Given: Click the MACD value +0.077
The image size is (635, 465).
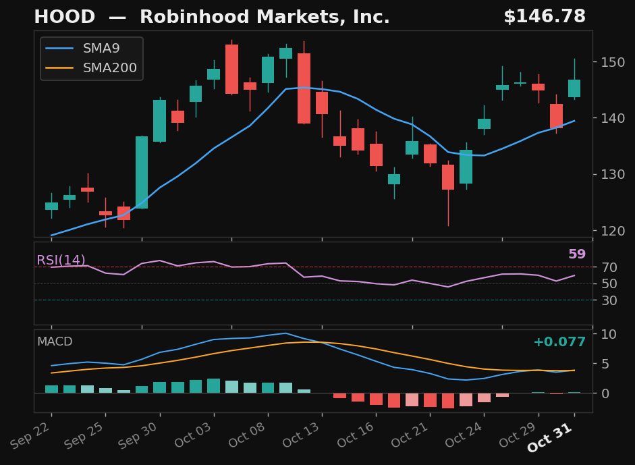Looking at the screenshot, I should (x=559, y=342).
